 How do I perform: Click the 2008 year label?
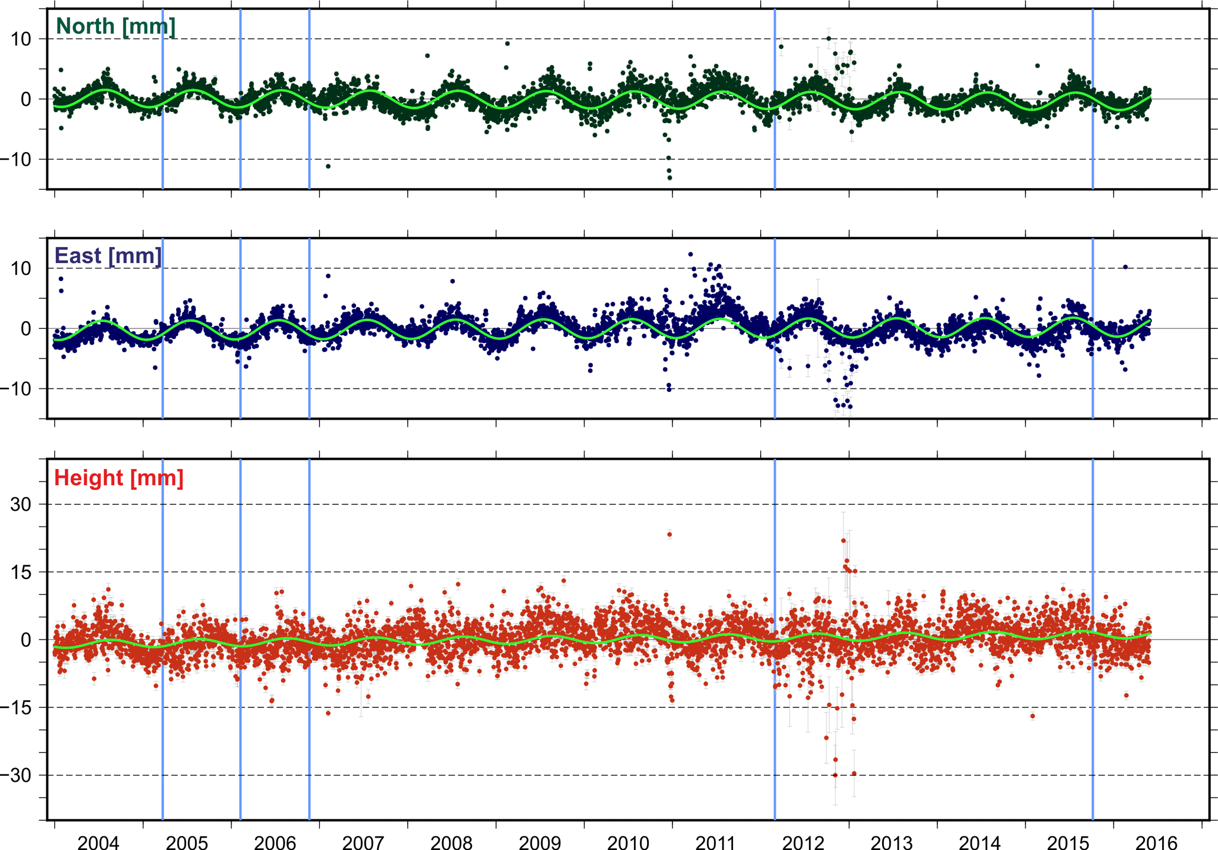[x=451, y=843]
